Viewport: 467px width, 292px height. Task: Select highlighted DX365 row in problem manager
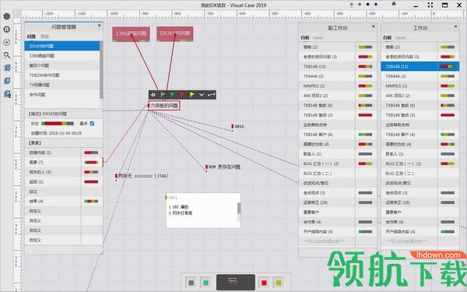(62, 46)
